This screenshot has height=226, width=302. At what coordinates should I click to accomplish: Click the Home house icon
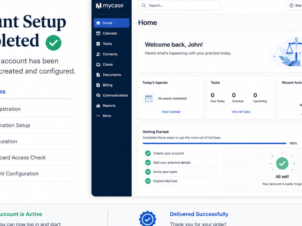(x=98, y=23)
